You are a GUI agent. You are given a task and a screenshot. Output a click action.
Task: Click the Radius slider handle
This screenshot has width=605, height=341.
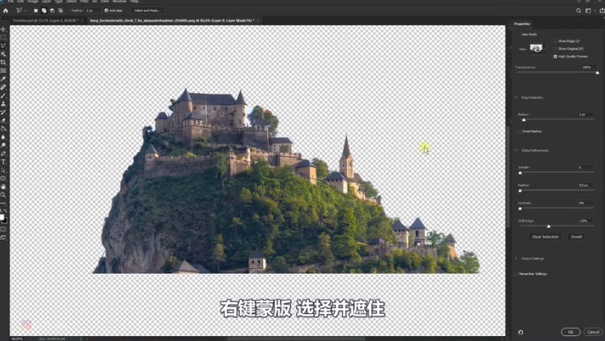pos(524,120)
